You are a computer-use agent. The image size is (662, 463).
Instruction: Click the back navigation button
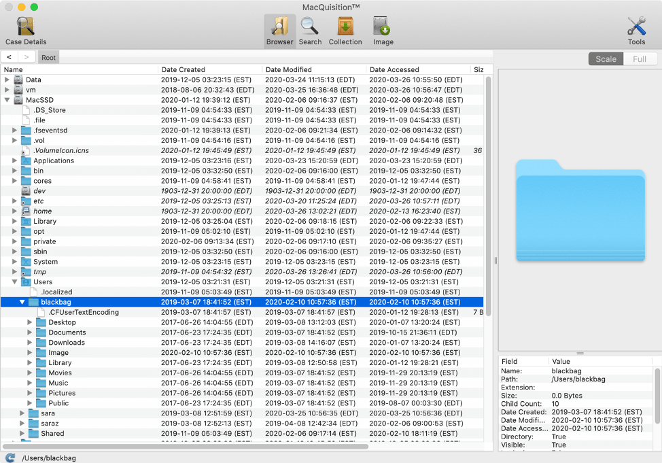point(10,58)
